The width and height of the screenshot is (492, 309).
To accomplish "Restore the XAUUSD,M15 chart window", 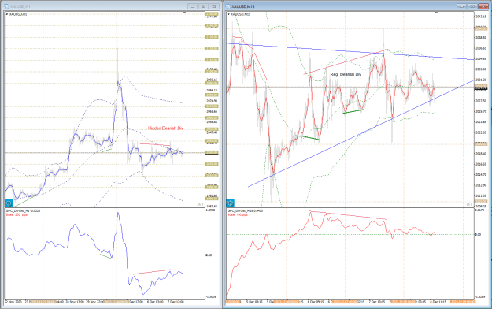I will pyautogui.click(x=472, y=6).
